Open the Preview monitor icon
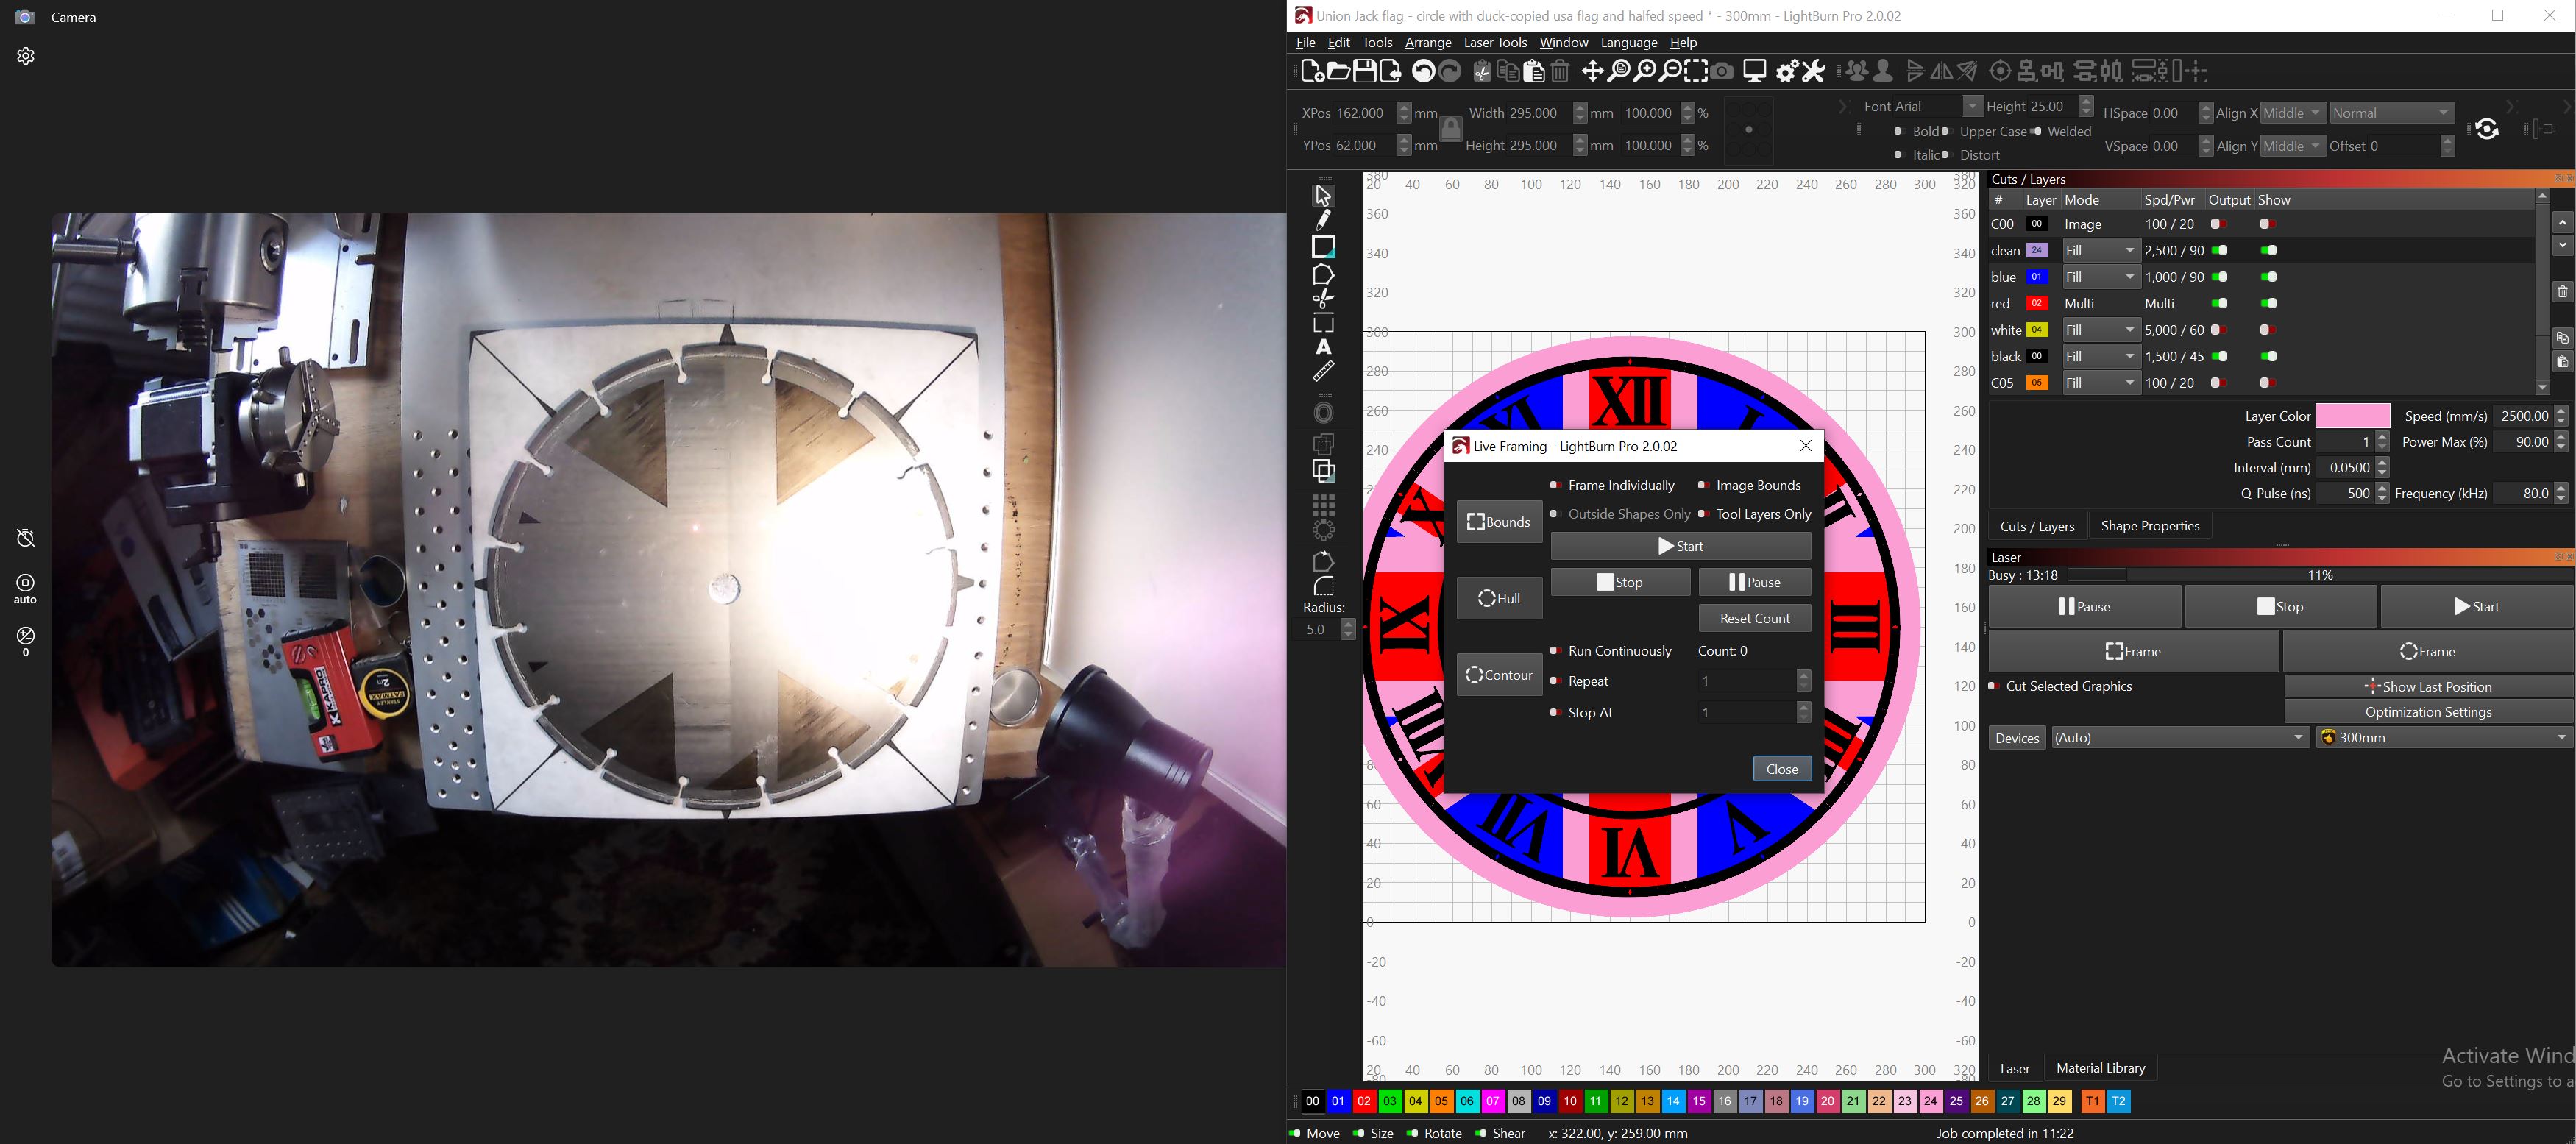The height and width of the screenshot is (1144, 2576). click(x=1754, y=71)
